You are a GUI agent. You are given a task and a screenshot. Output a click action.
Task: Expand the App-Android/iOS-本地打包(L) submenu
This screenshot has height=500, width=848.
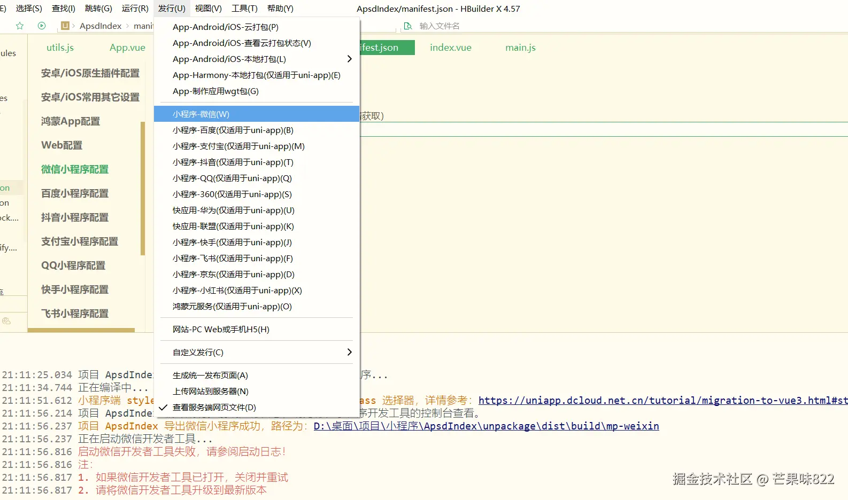pyautogui.click(x=257, y=59)
